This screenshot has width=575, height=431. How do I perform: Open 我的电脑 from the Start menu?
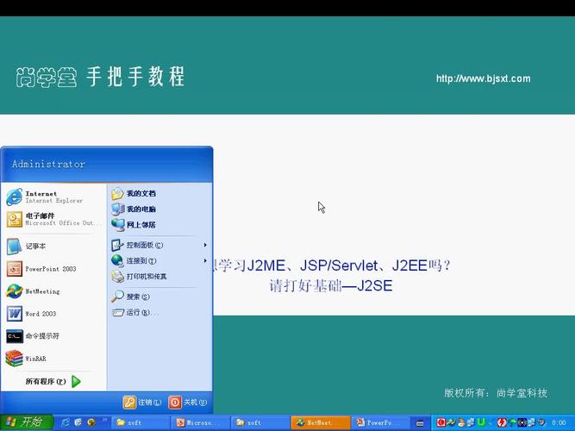point(159,209)
